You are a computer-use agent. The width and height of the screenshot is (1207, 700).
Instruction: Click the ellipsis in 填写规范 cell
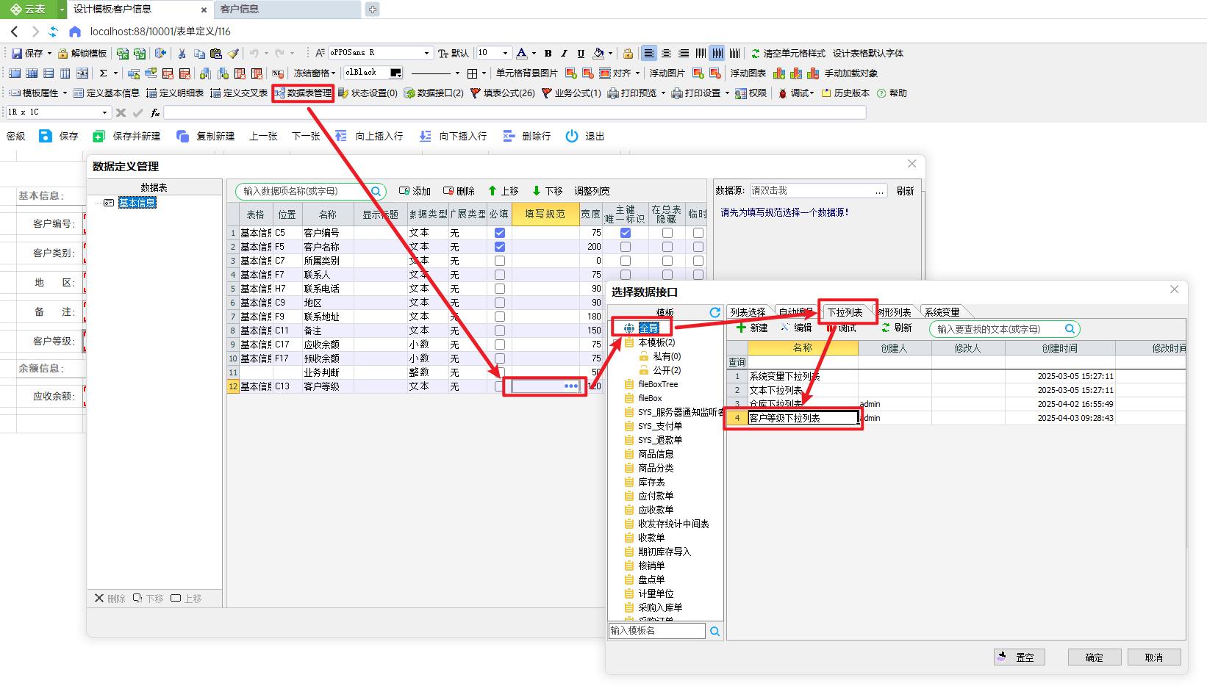pyautogui.click(x=571, y=386)
